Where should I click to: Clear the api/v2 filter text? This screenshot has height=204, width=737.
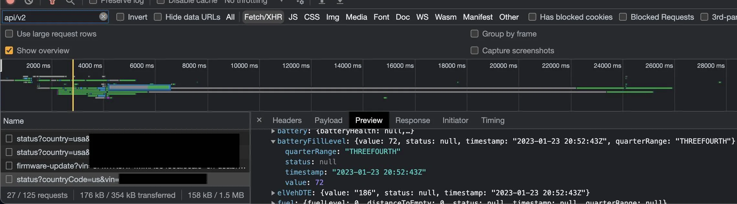pos(103,16)
